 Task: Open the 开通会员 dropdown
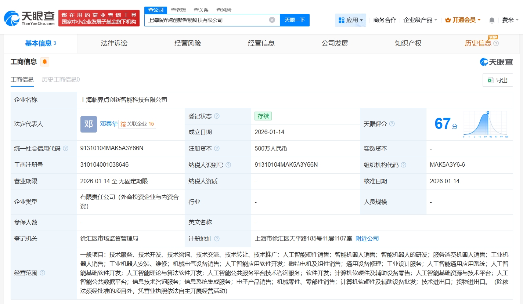463,20
